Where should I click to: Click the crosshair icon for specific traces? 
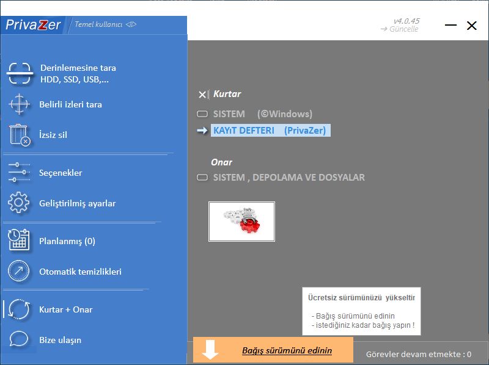[x=20, y=104]
